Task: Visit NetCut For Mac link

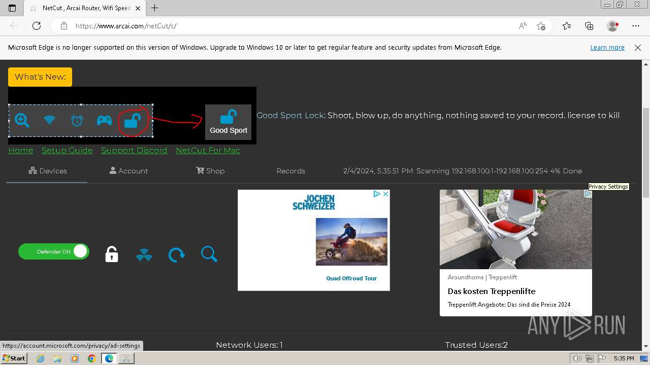Action: (208, 150)
